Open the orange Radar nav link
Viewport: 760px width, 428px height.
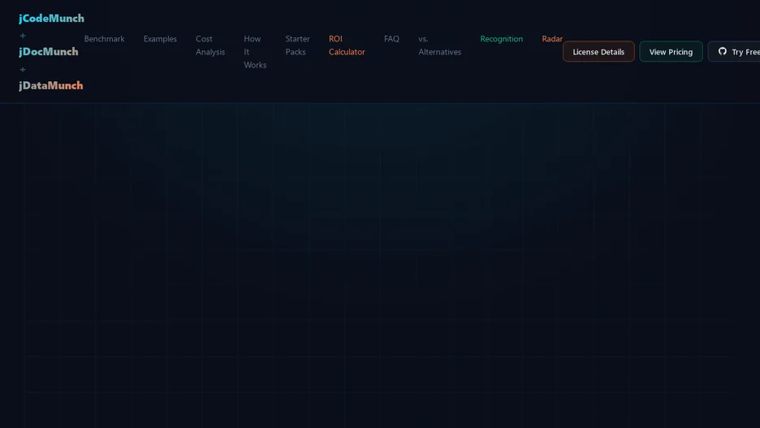click(x=552, y=39)
